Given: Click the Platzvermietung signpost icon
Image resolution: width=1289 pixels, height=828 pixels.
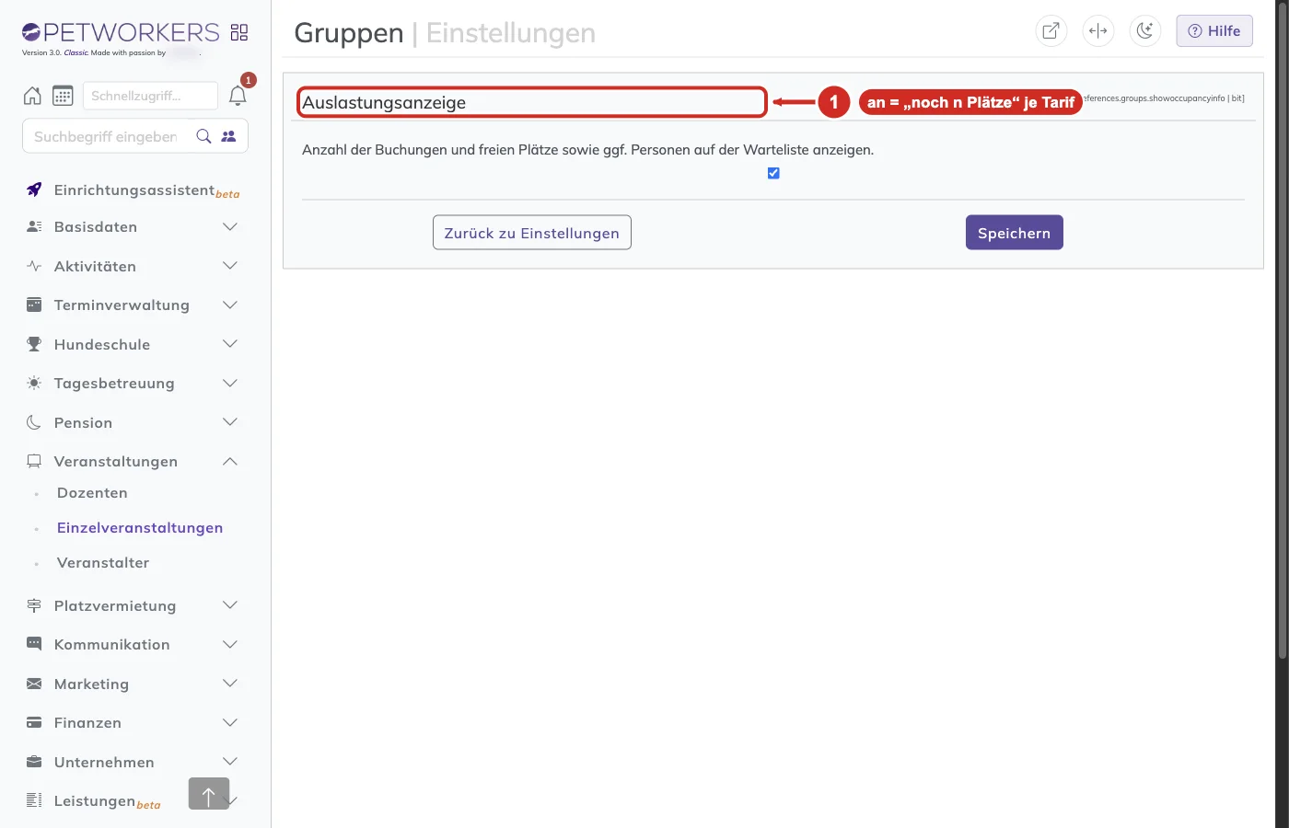Looking at the screenshot, I should tap(34, 605).
